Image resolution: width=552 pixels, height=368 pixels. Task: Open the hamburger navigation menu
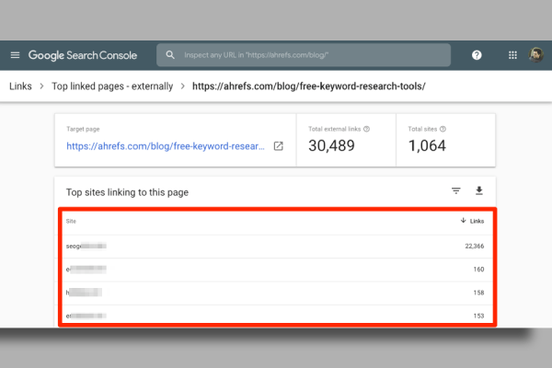(15, 55)
